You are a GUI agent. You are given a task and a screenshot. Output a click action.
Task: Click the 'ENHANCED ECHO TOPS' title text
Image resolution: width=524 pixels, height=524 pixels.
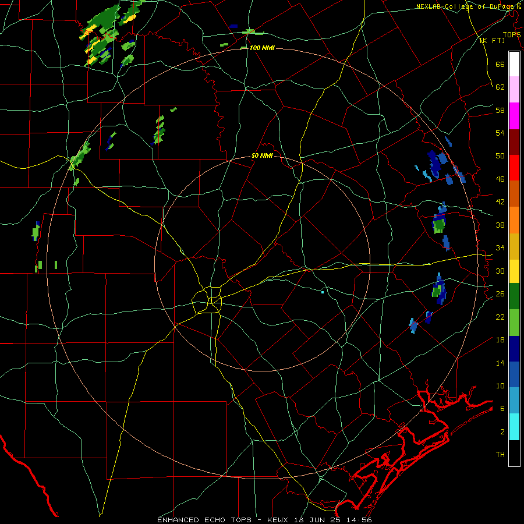tap(204, 520)
